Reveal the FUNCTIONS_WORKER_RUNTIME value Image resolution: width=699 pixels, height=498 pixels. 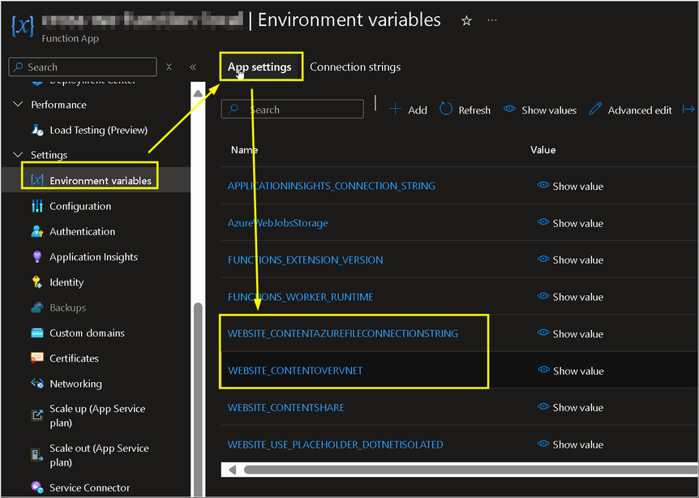(x=571, y=297)
